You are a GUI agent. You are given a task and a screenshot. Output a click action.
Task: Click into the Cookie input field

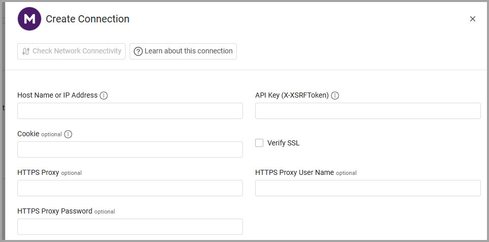tap(130, 149)
